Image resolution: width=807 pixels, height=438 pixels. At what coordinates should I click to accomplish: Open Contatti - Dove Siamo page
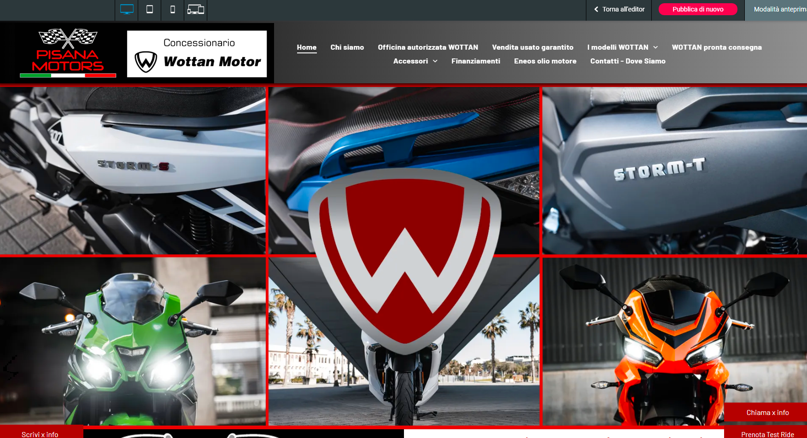(628, 61)
